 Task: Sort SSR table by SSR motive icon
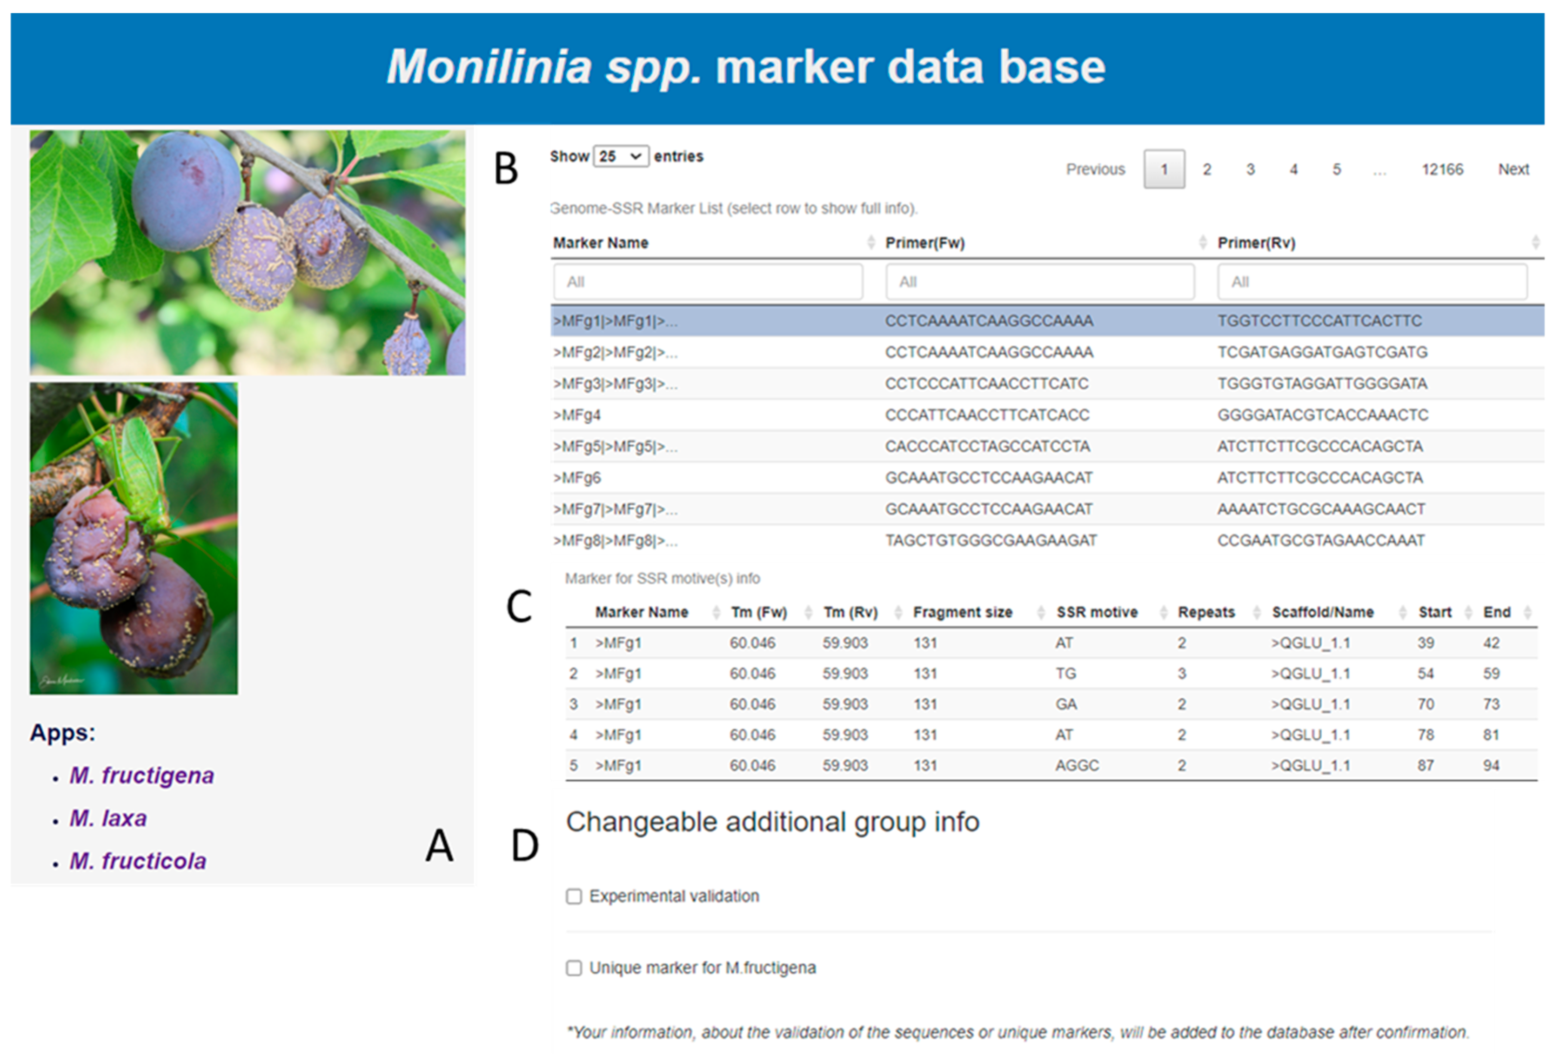pos(1163,612)
